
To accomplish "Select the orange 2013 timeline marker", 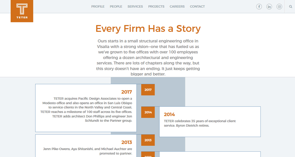I will point(148,140).
